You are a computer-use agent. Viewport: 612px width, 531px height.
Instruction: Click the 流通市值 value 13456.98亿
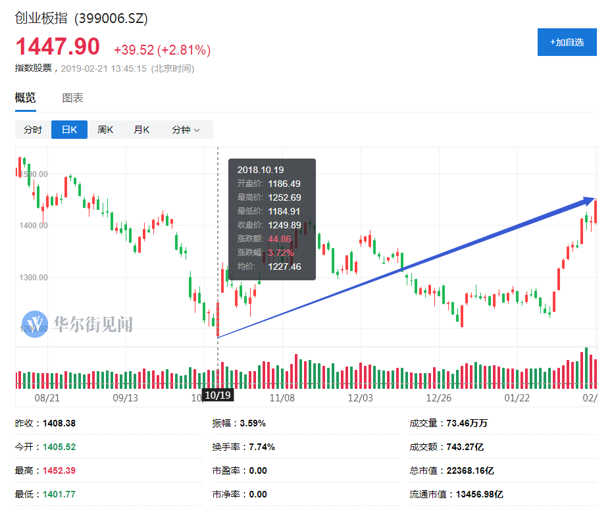(480, 494)
